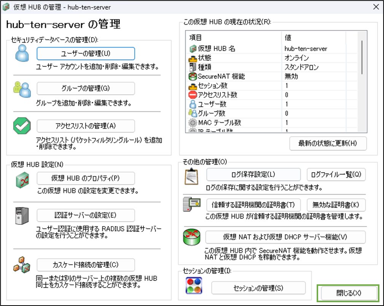Click the blue user icon beside ユーザーの管理
384x306 pixels.
coord(22,53)
